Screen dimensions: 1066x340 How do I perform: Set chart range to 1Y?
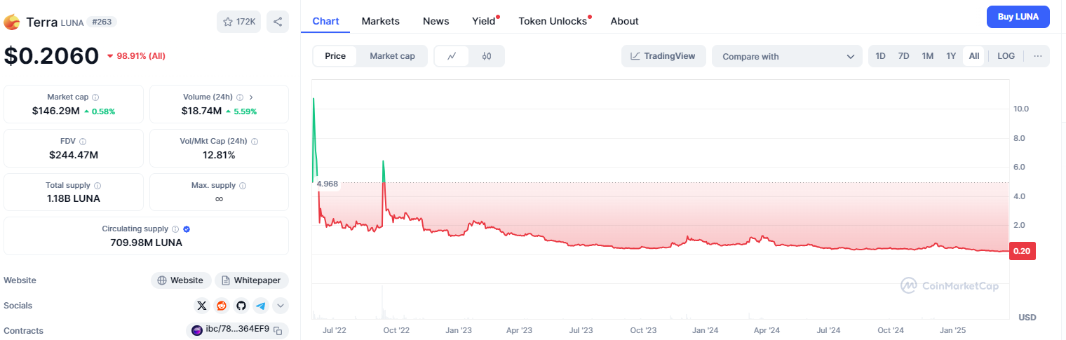[x=951, y=56]
